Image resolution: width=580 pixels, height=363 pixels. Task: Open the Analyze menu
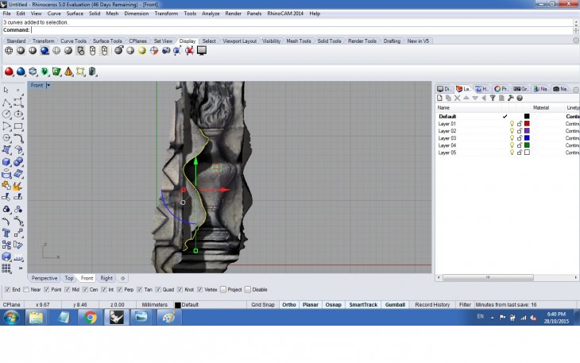[x=211, y=14]
